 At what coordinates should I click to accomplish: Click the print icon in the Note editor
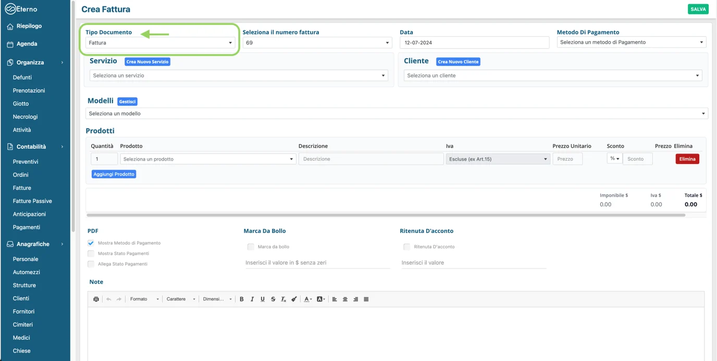[96, 299]
